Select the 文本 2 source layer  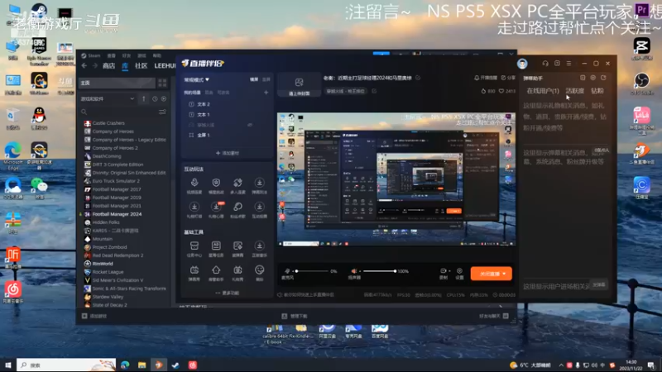[204, 104]
